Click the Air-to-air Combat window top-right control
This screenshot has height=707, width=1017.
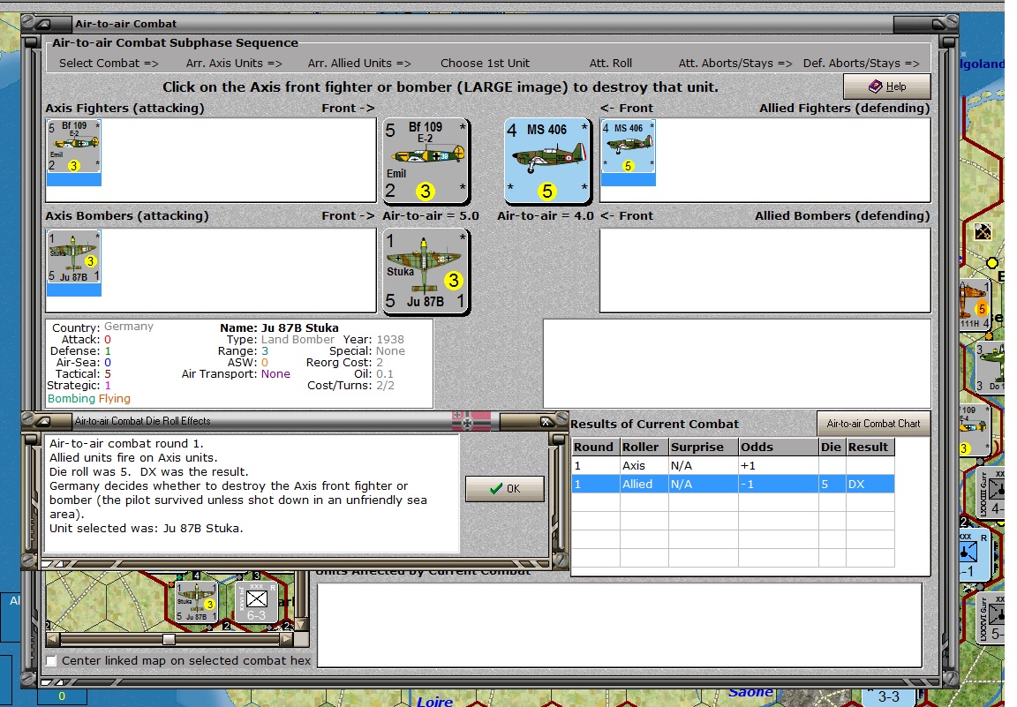pos(938,24)
